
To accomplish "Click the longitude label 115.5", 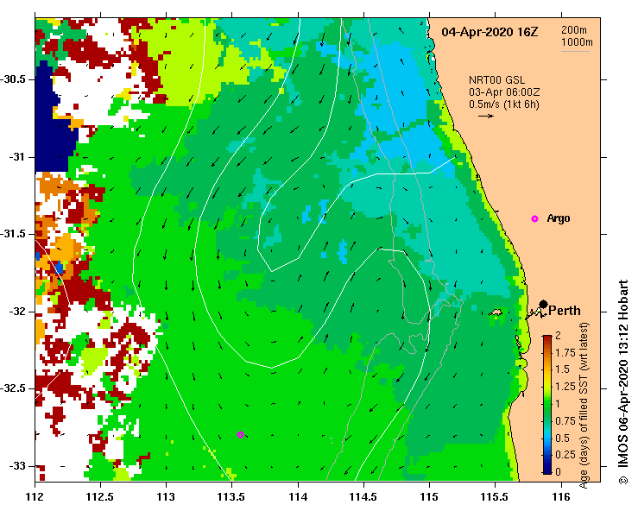I will tap(496, 497).
